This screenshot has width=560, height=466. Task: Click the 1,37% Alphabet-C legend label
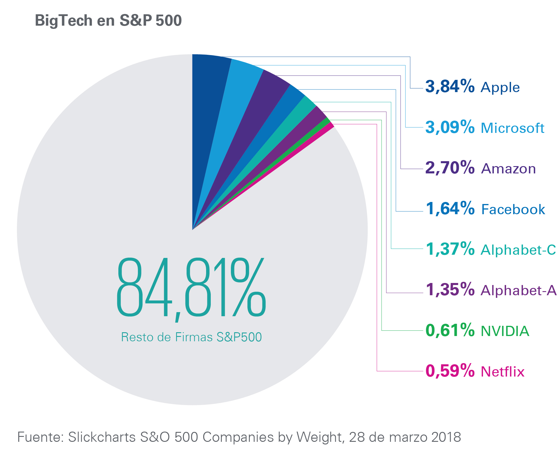pyautogui.click(x=491, y=249)
